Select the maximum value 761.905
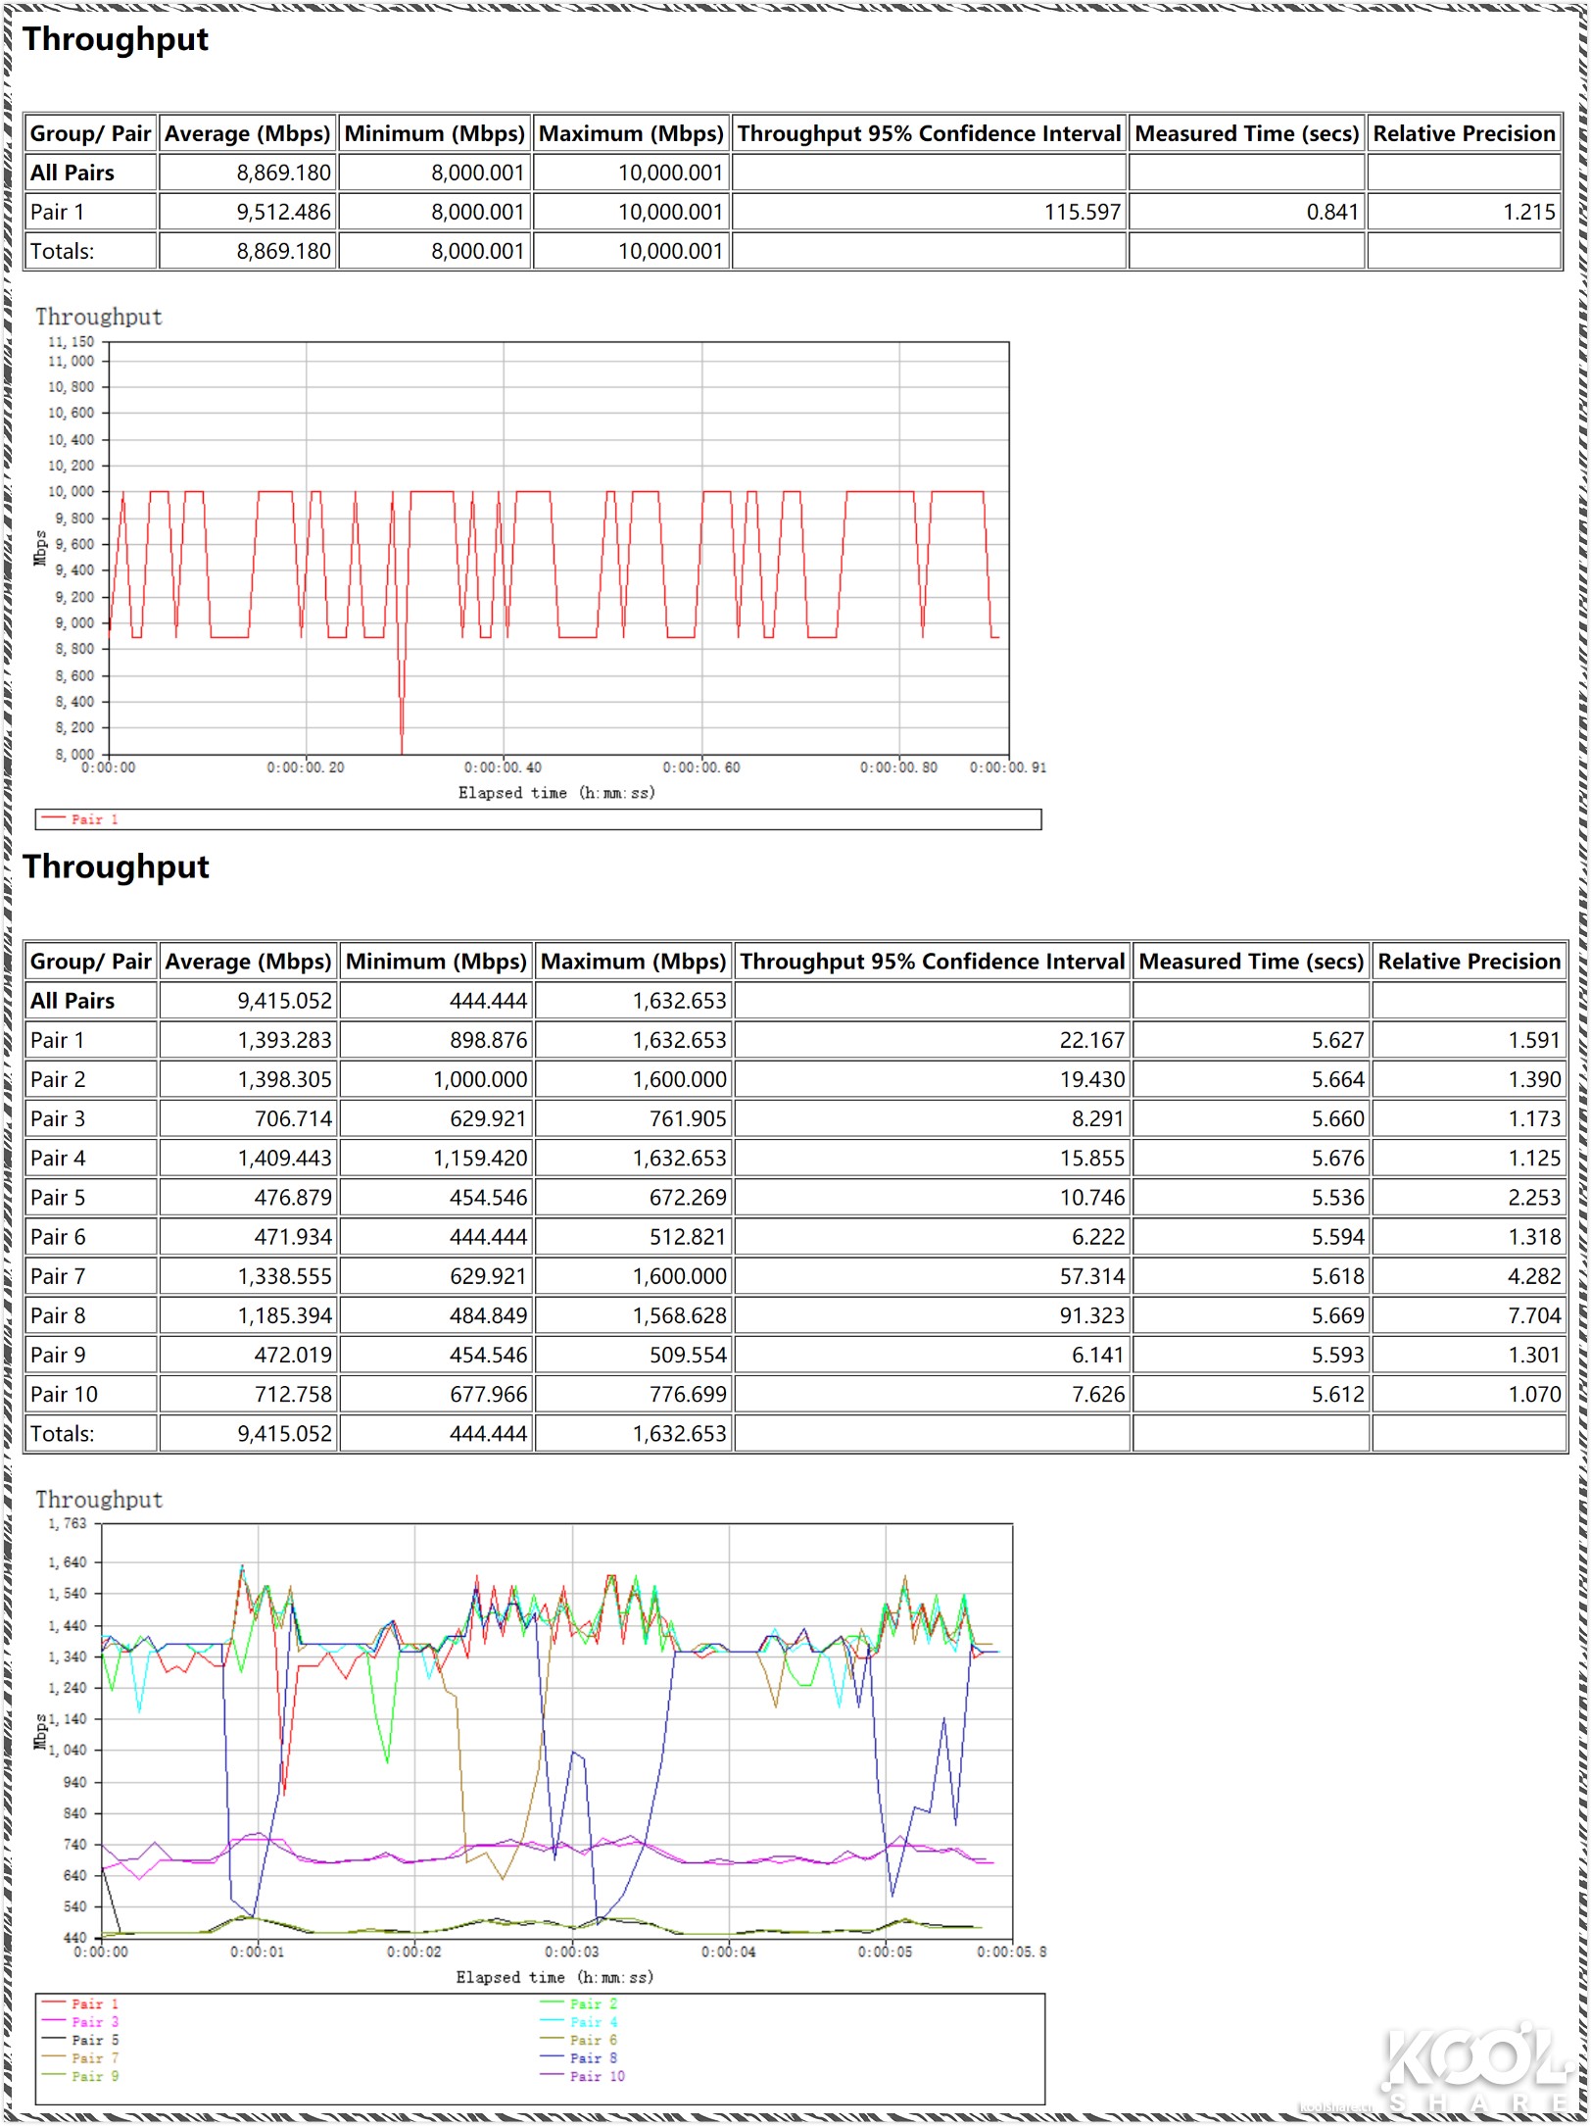 [688, 1118]
